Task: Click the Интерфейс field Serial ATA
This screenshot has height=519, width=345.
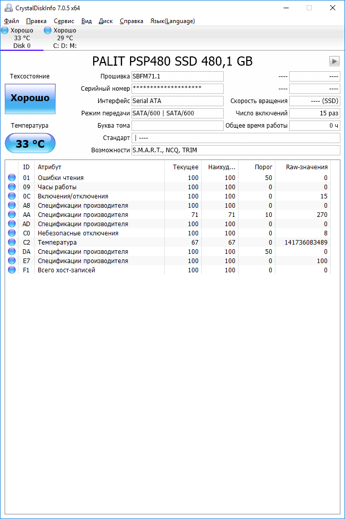Action: [x=178, y=101]
